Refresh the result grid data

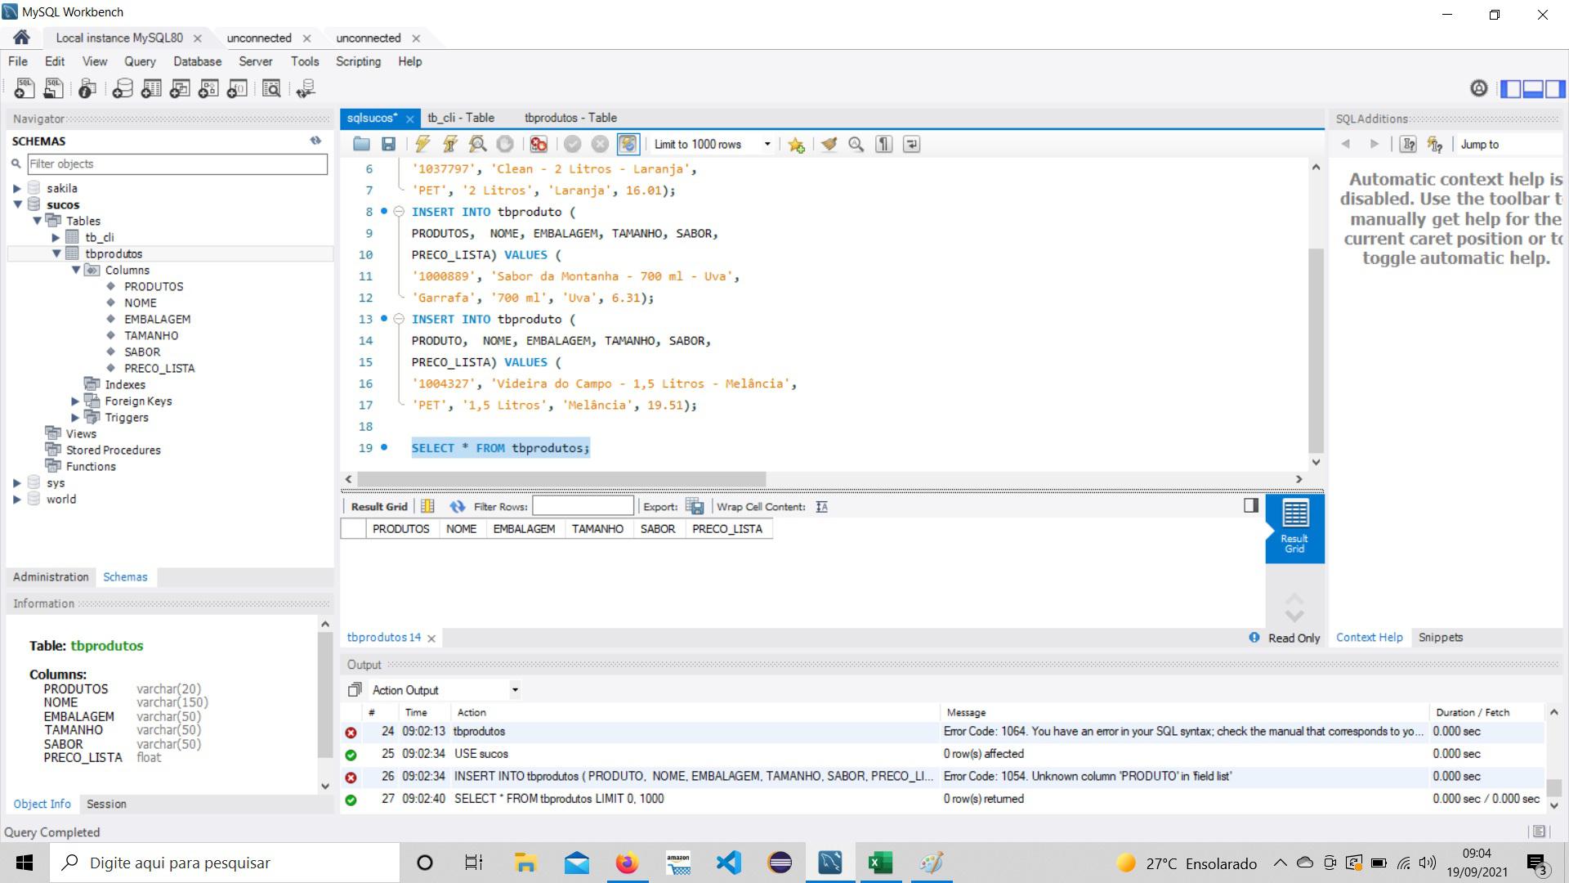tap(457, 507)
